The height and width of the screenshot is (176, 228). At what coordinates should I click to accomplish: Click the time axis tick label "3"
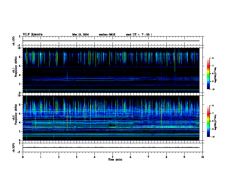(x=77, y=157)
